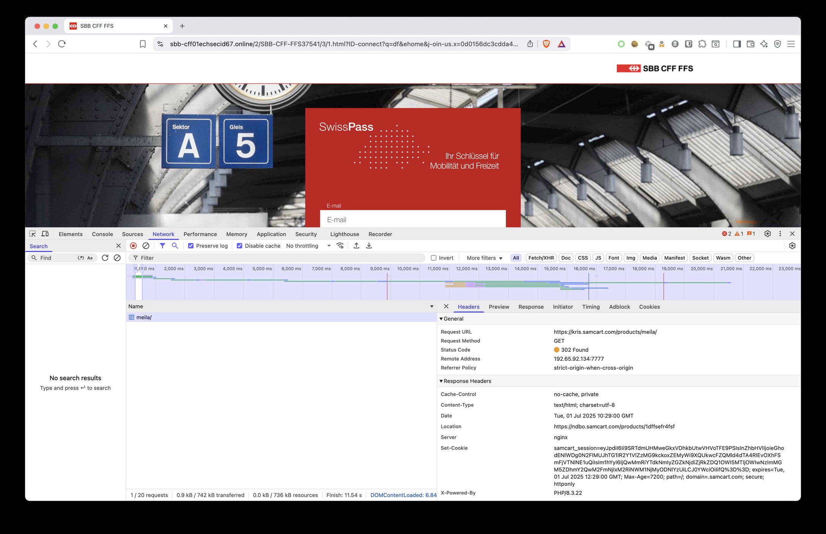Click the errors count badge
826x534 pixels.
(x=726, y=234)
